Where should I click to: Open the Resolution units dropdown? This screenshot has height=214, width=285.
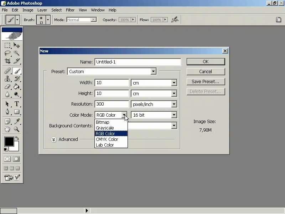point(174,104)
